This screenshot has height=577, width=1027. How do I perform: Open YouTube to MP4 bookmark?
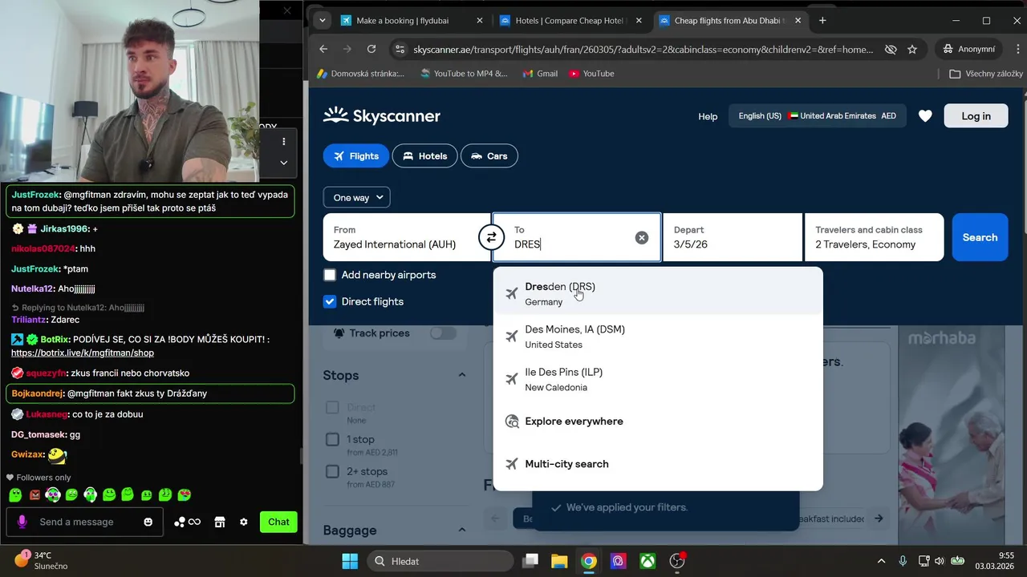(464, 73)
